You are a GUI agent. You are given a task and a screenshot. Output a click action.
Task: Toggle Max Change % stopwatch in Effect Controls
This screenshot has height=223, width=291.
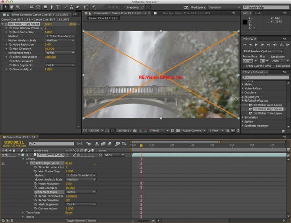point(11,49)
